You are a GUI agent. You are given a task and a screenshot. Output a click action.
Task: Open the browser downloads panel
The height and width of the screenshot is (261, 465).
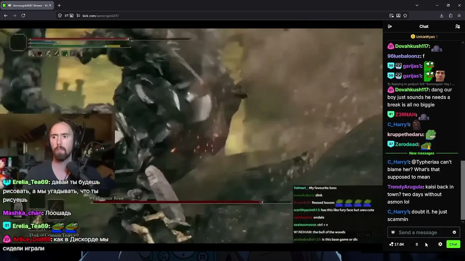[441, 16]
